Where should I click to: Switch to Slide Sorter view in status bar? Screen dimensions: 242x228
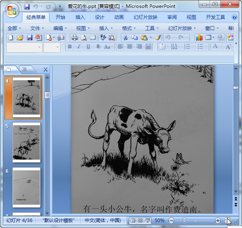pyautogui.click(x=140, y=220)
